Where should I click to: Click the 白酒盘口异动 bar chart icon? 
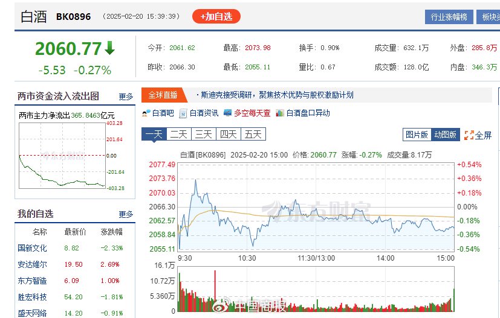point(280,113)
